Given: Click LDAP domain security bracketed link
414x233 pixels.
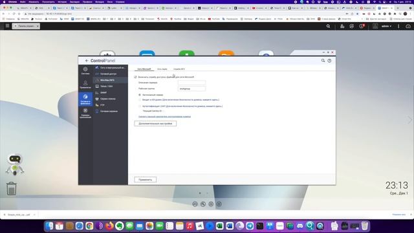Looking at the screenshot, I should tap(194, 106).
